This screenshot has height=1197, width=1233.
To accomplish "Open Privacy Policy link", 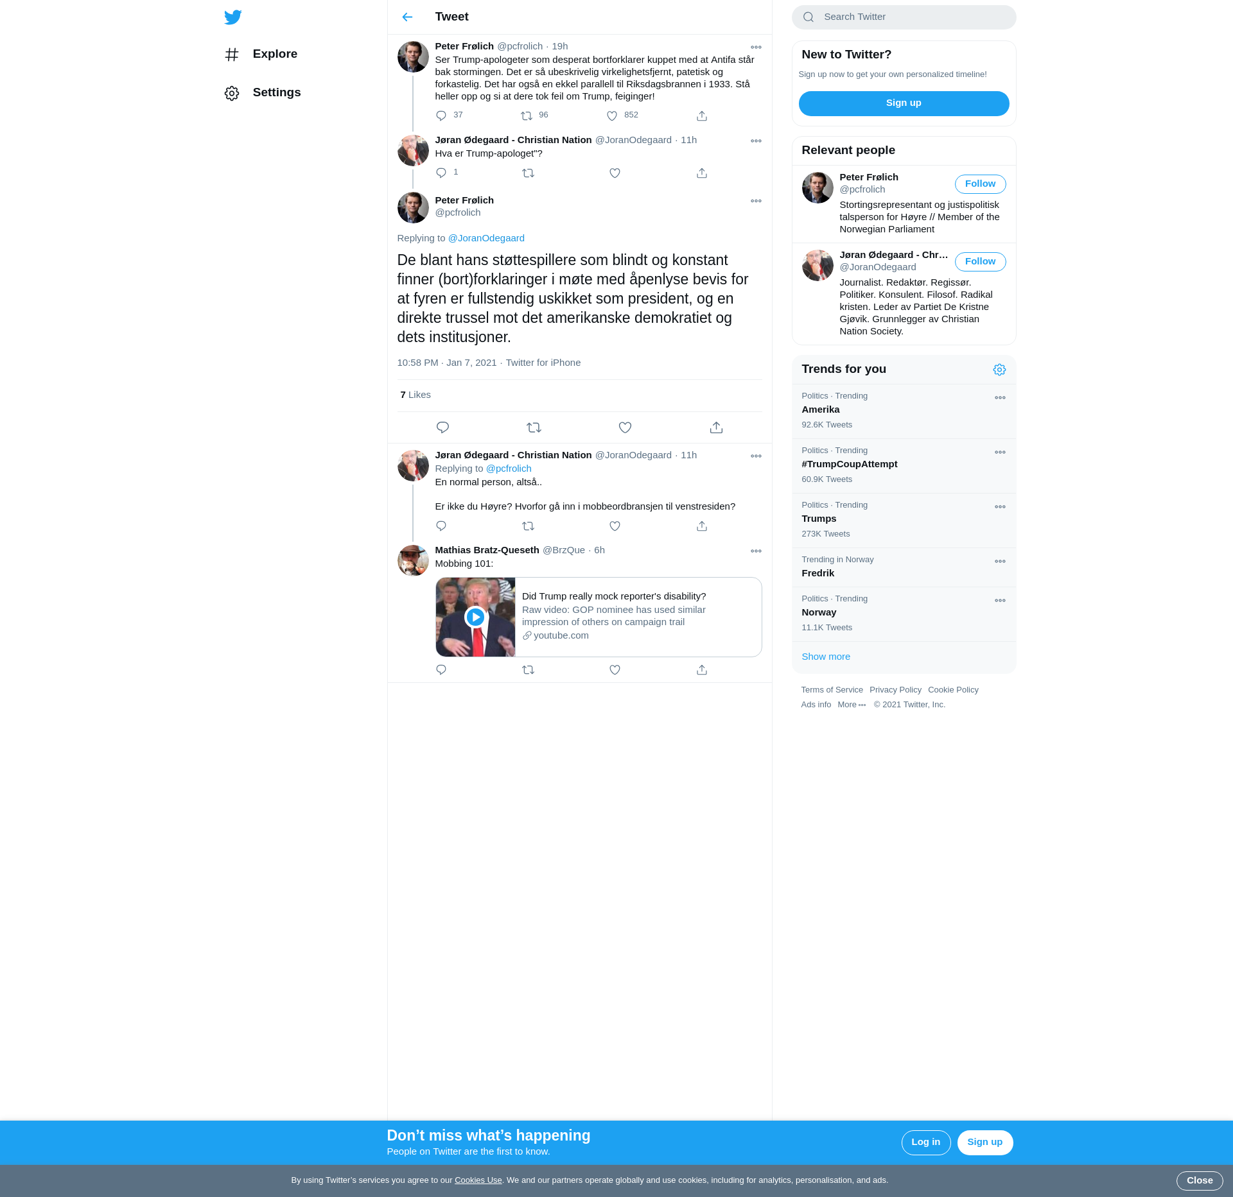I will coord(895,690).
